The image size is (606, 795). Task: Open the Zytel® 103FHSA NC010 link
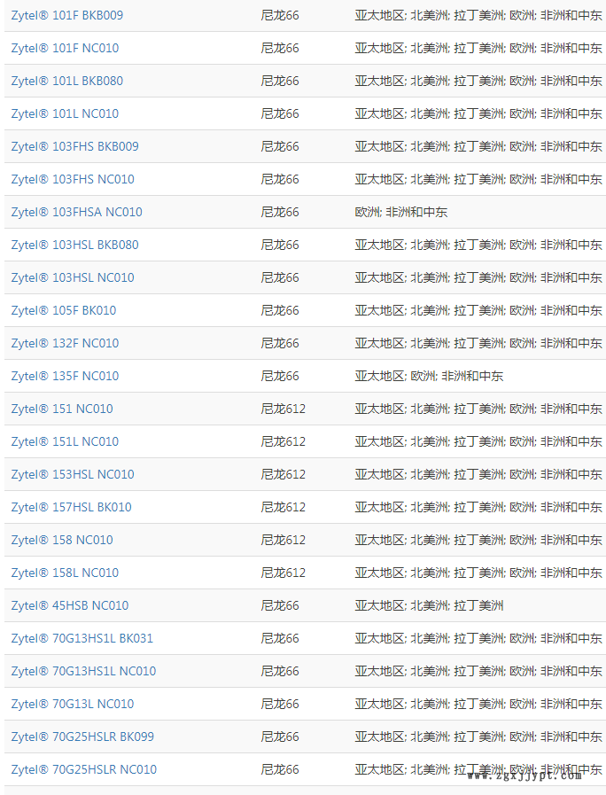[x=76, y=212]
